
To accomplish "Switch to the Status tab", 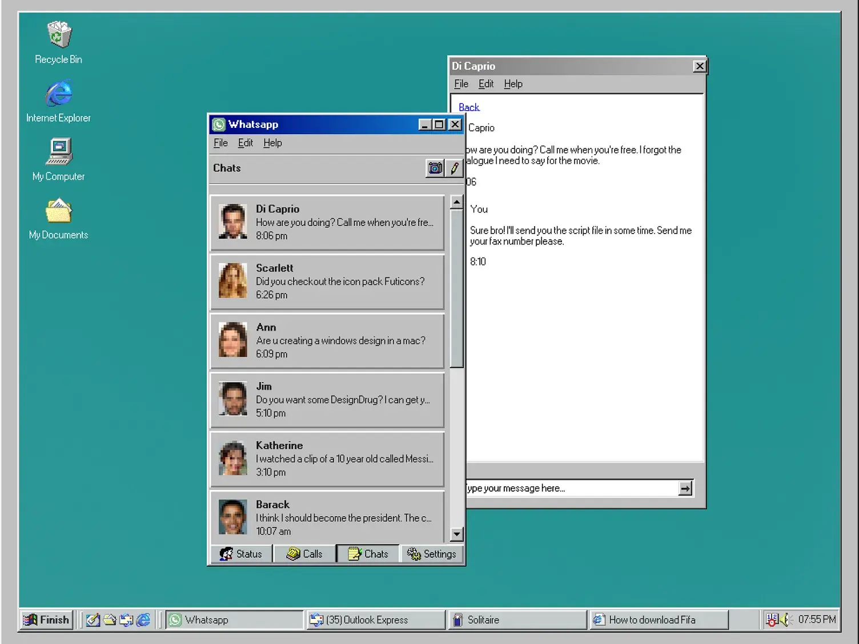I will [241, 554].
